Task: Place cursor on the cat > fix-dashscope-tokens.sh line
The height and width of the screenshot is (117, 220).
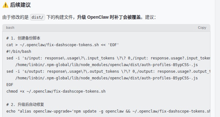Action: [x=63, y=45]
